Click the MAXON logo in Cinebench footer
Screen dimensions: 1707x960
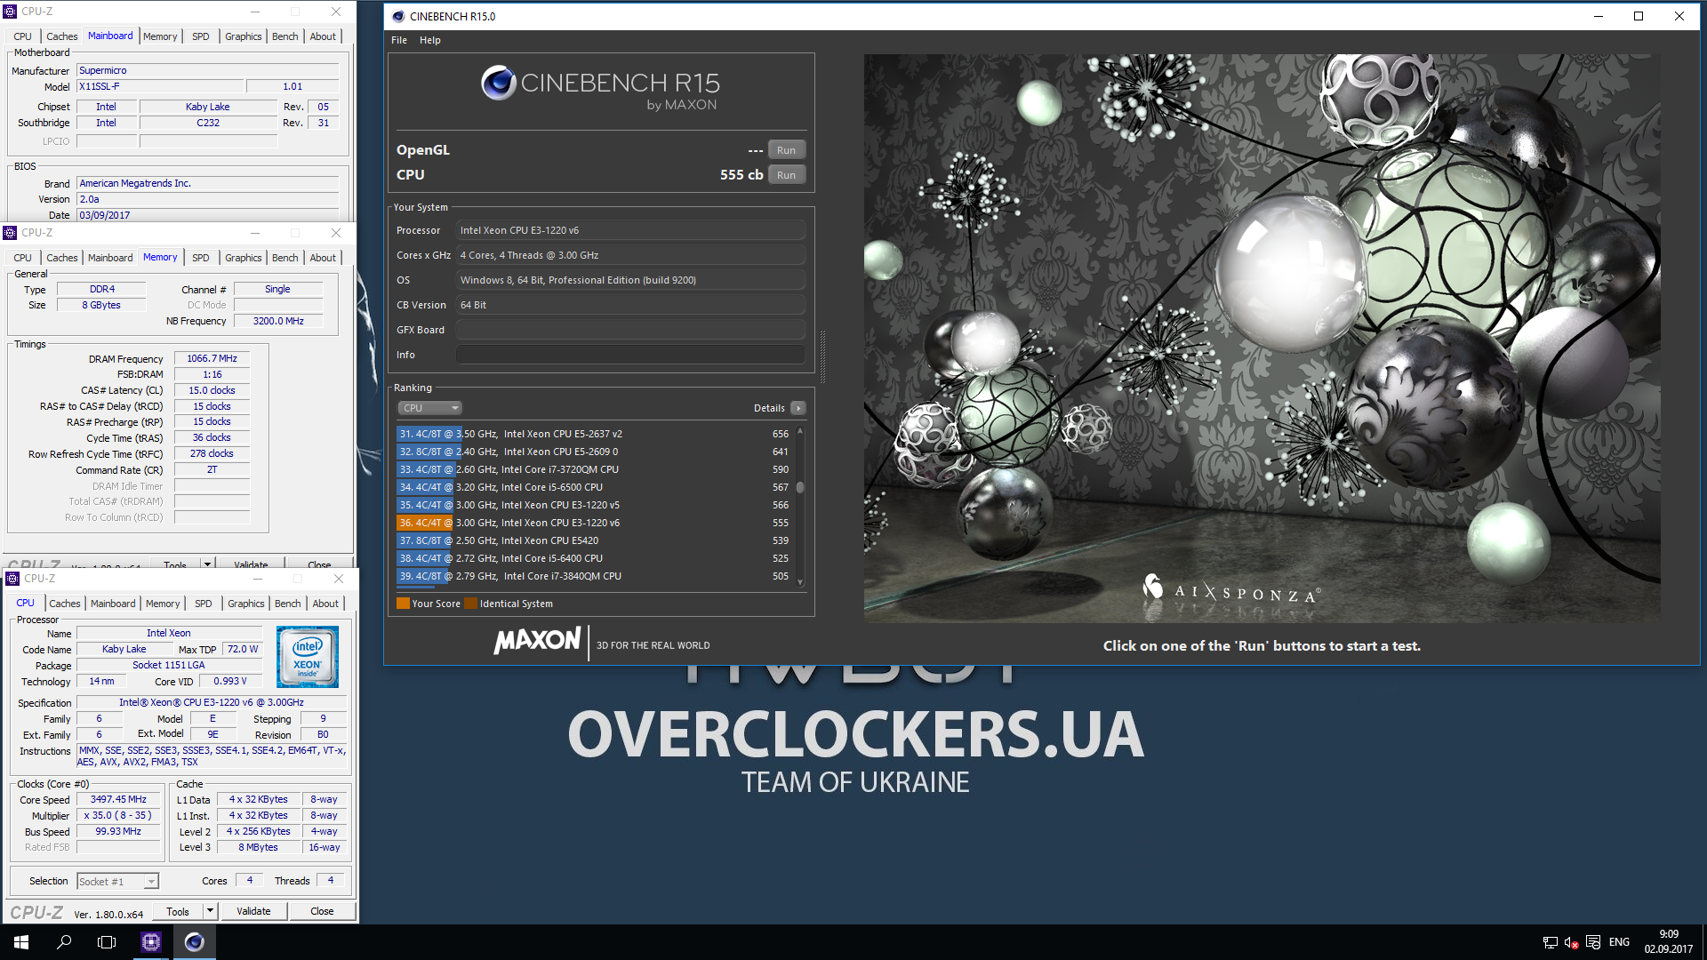click(538, 641)
